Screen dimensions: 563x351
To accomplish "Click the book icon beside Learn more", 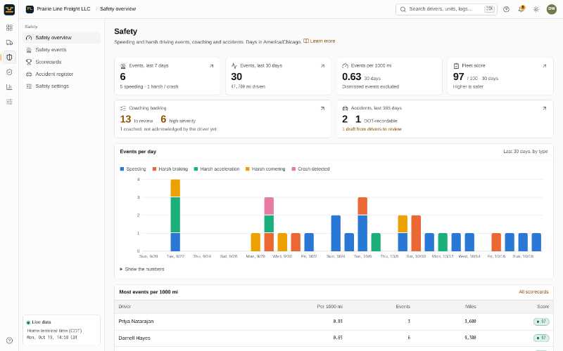I will (306, 41).
